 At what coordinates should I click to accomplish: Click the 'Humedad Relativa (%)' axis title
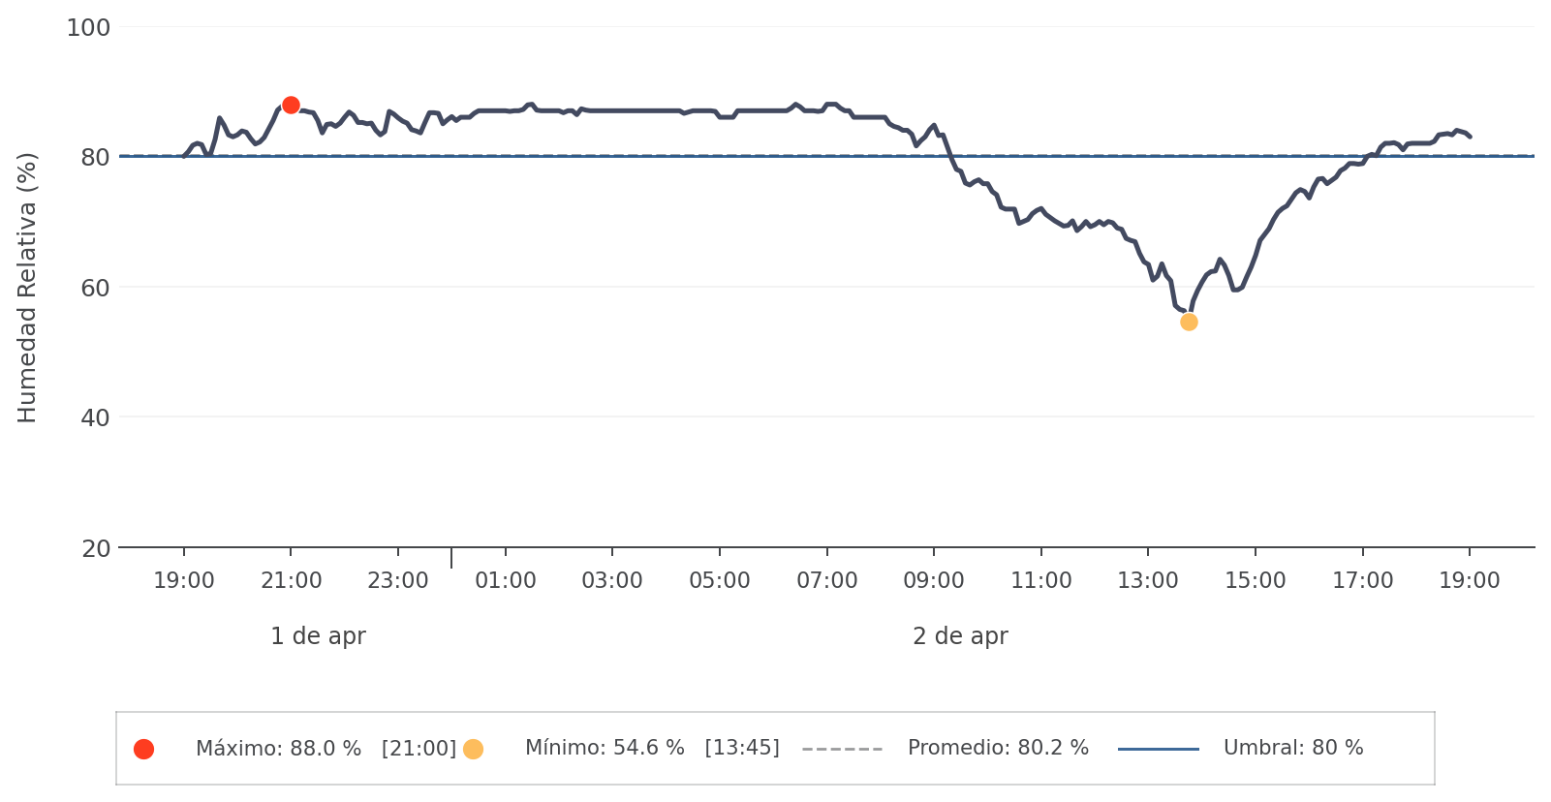(x=27, y=288)
